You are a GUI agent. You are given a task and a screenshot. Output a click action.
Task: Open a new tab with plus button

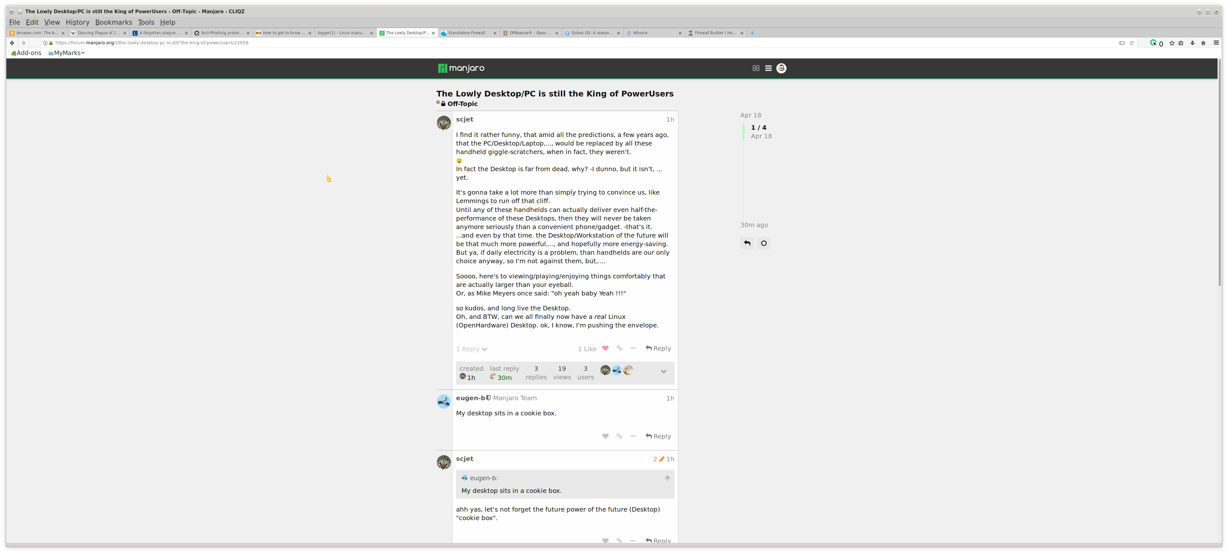(x=752, y=33)
